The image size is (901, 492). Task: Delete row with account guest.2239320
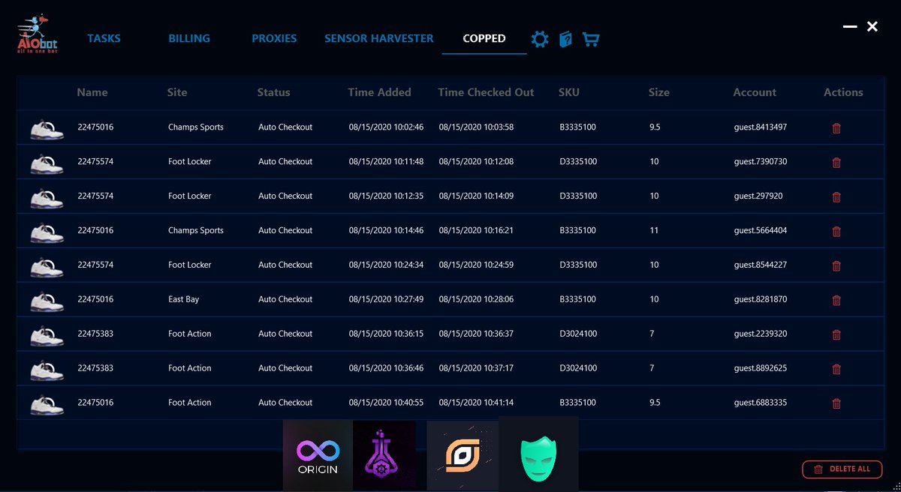[836, 335]
